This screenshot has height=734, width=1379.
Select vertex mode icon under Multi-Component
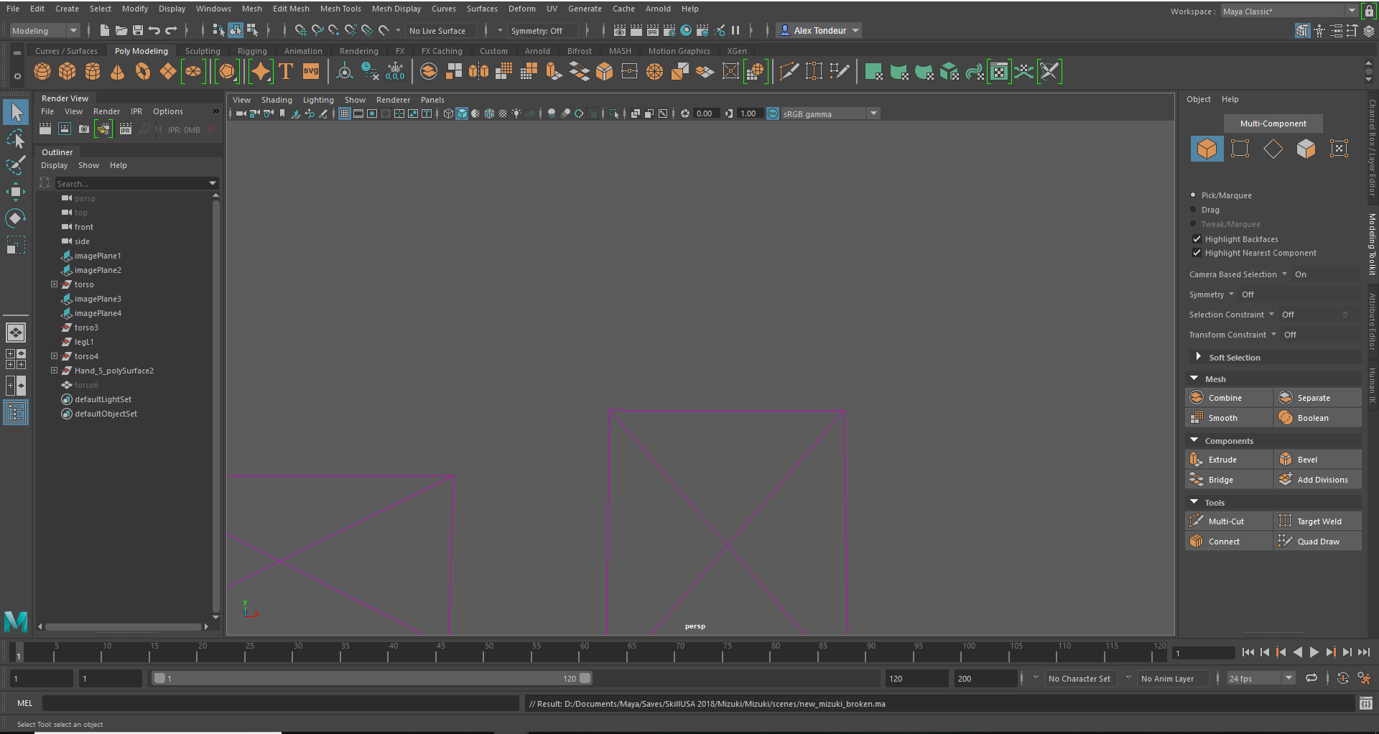pos(1240,149)
